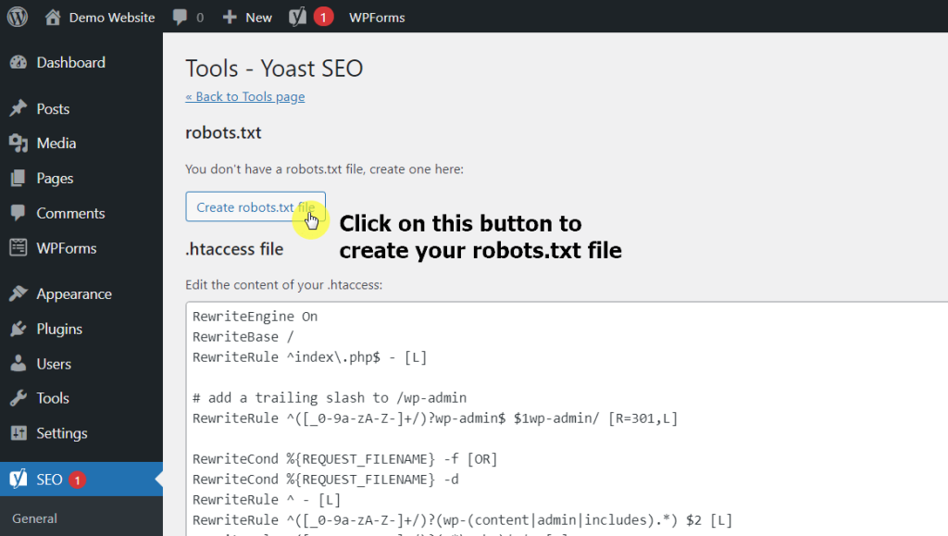948x536 pixels.
Task: Click the WordPress logo icon
Action: point(18,17)
